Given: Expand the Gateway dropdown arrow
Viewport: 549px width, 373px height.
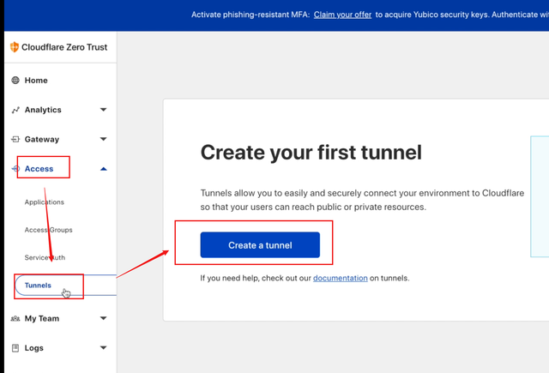Looking at the screenshot, I should pyautogui.click(x=104, y=139).
